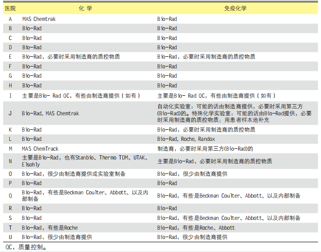321x252 pixels.
Task: Select hospital letter U
Action: (x=10, y=237)
